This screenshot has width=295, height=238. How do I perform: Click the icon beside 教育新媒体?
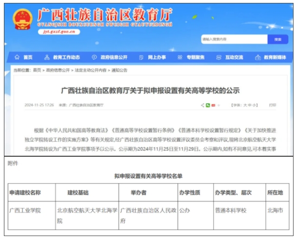[x=258, y=57]
